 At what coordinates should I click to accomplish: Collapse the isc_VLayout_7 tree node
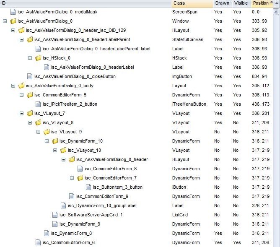pos(21,113)
